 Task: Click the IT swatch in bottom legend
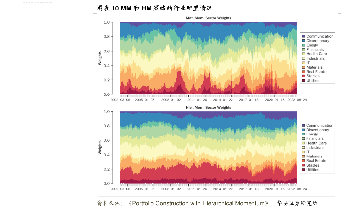pos(304,152)
